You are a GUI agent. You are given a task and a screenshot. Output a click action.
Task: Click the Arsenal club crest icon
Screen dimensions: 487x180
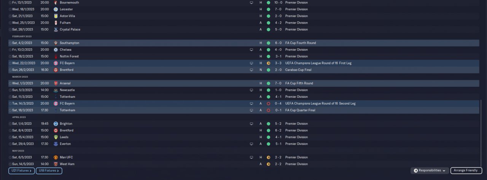(x=56, y=83)
